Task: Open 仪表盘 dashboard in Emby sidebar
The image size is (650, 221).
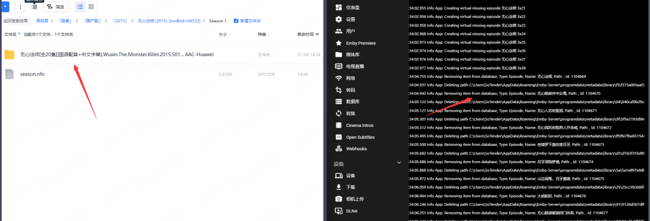Action: pos(354,8)
